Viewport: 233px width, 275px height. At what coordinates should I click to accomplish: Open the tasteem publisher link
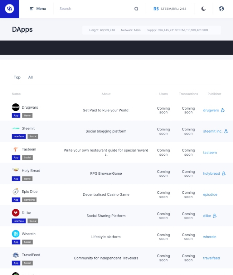[x=210, y=153]
